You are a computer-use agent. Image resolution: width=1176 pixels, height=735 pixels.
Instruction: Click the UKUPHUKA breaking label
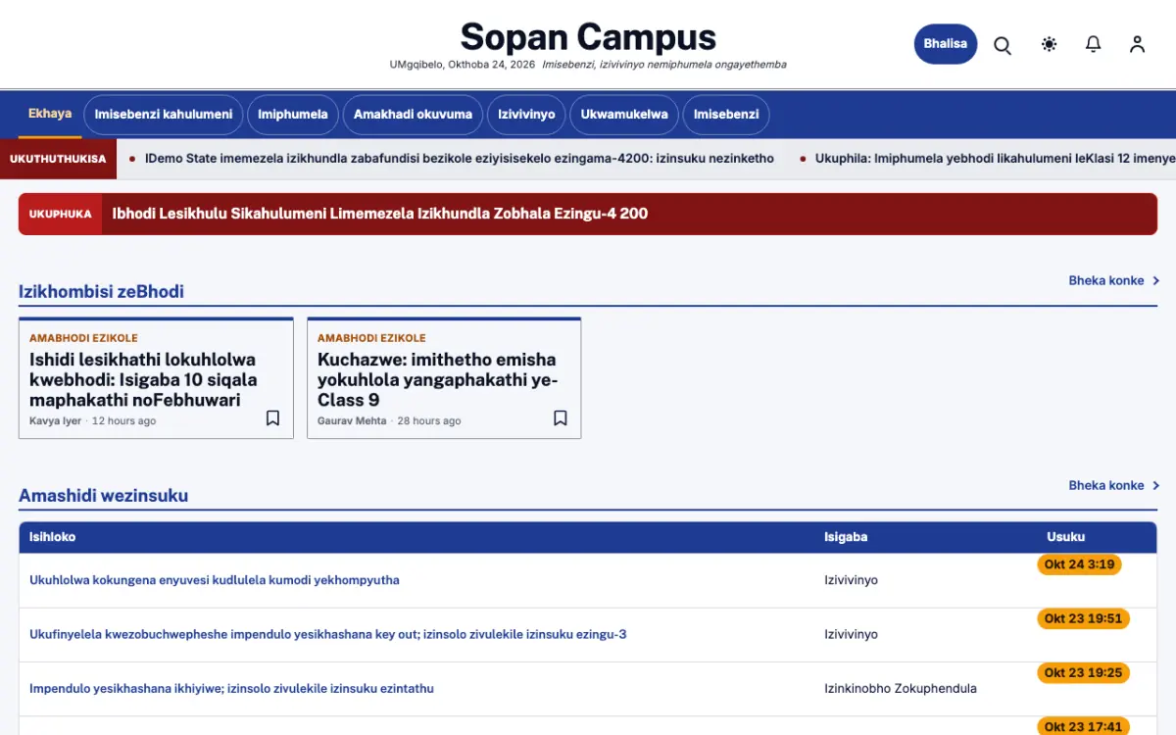click(61, 214)
